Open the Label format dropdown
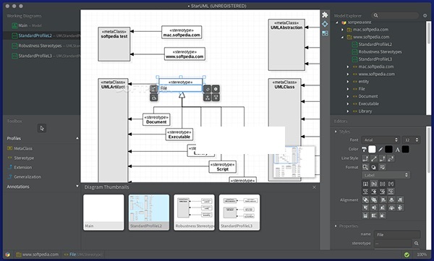Viewport: 434px width, 261px height. tap(386, 175)
